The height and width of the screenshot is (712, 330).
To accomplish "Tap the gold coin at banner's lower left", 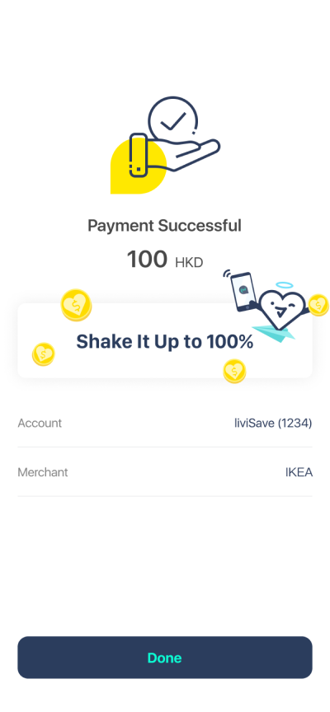I will [x=43, y=354].
